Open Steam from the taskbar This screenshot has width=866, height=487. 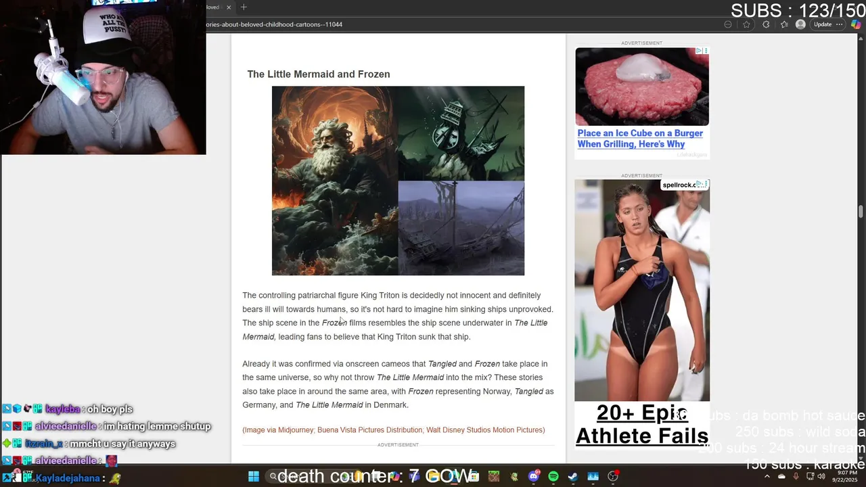573,476
